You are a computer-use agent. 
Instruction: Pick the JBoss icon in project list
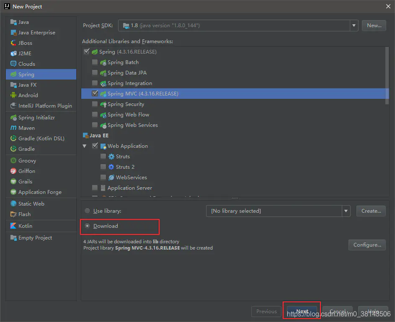(x=13, y=43)
